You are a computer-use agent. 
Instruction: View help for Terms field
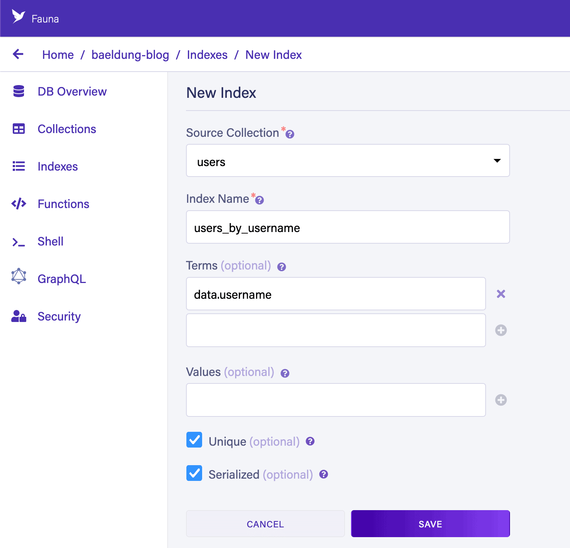pyautogui.click(x=282, y=267)
